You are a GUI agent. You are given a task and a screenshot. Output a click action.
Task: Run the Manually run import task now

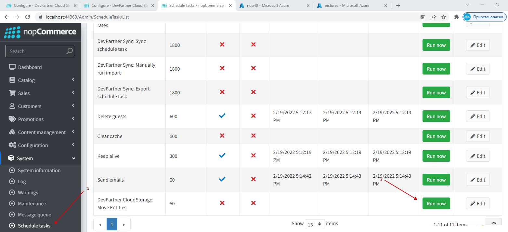436,69
